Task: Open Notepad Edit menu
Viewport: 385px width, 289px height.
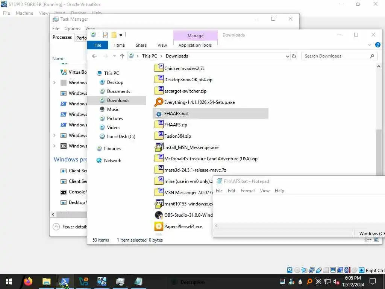Action: (x=231, y=191)
